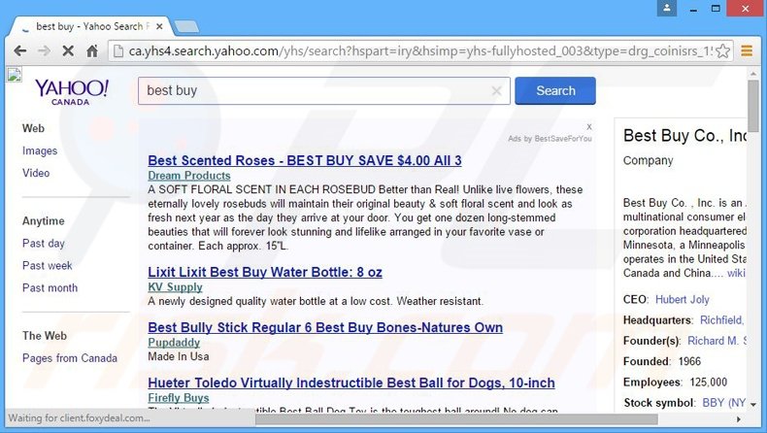This screenshot has width=767, height=433.
Task: Click the vertical scrollbar up arrow
Action: (753, 73)
